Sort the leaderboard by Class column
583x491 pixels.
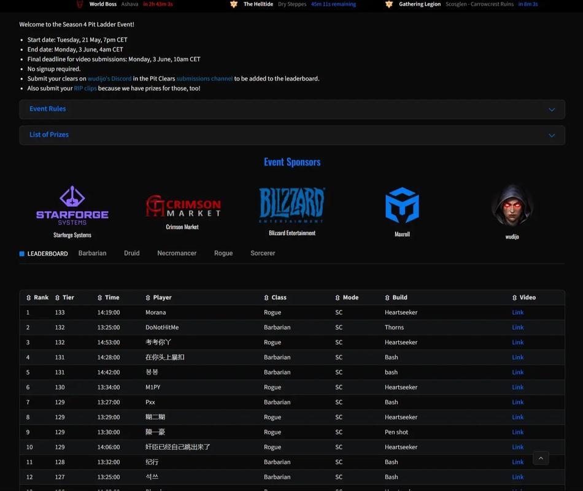tap(275, 298)
